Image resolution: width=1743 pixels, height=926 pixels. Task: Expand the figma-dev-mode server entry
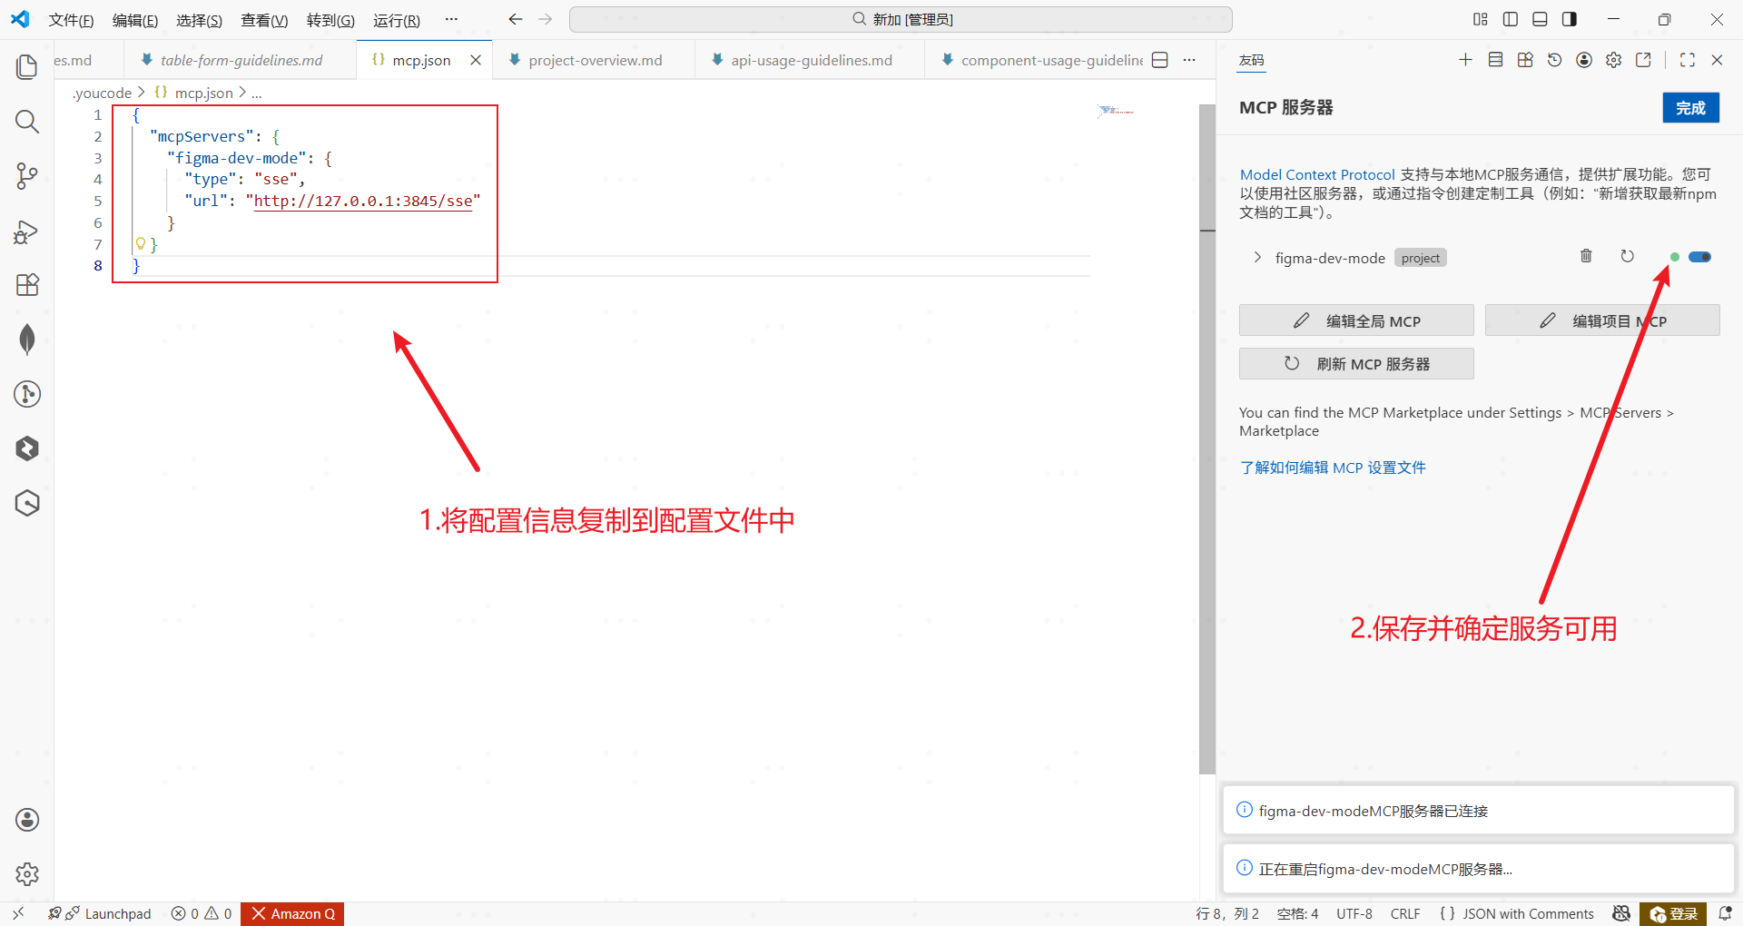tap(1257, 258)
